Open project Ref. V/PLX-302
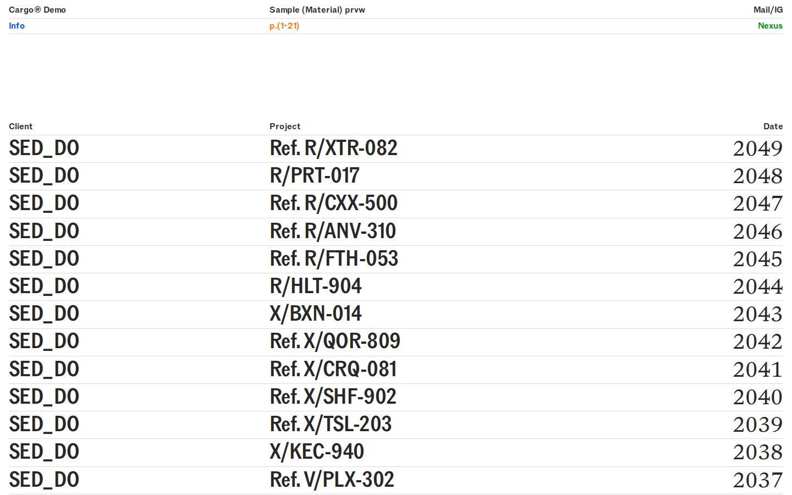Image resolution: width=792 pixels, height=495 pixels. [x=332, y=480]
